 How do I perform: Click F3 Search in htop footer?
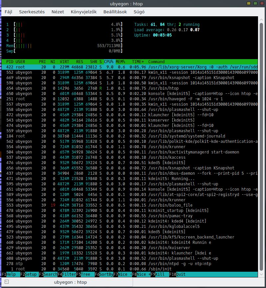pyautogui.click(x=48, y=274)
